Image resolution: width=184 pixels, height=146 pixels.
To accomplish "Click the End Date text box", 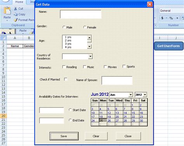I will 52,121.
